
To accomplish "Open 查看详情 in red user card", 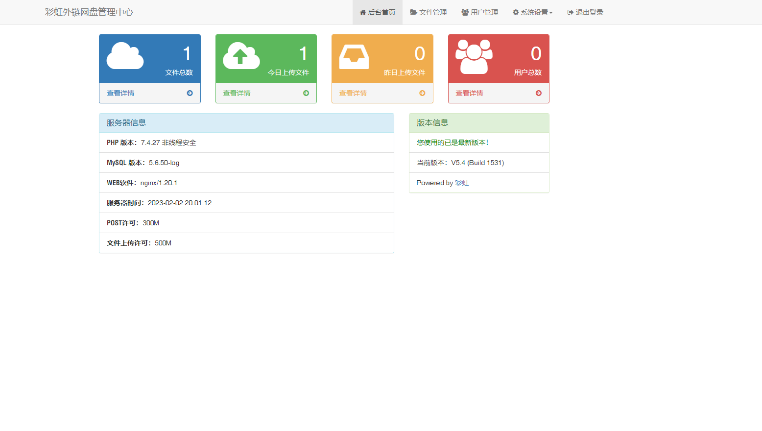I will 470,93.
